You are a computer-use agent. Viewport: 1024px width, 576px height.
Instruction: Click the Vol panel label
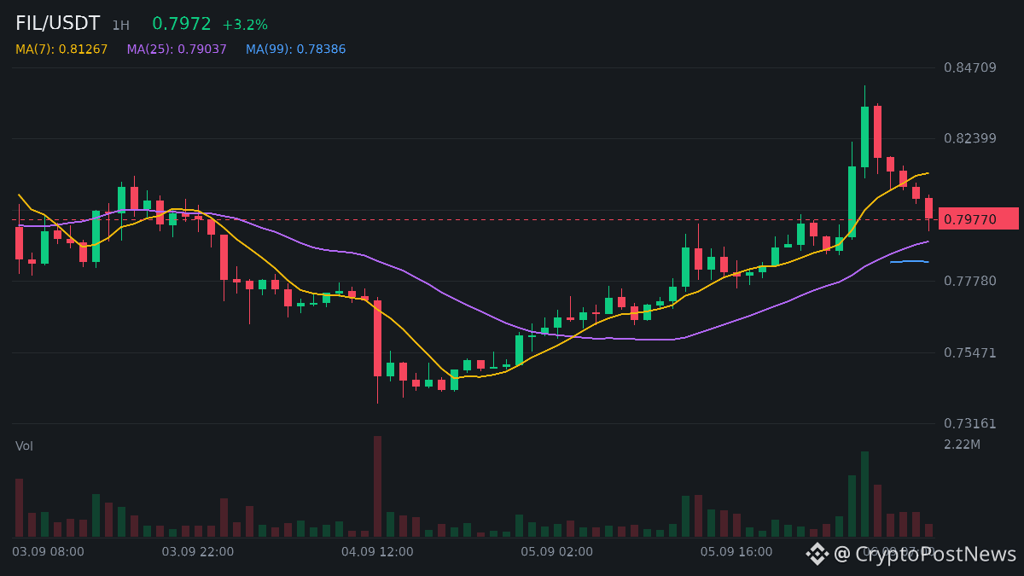click(x=24, y=445)
